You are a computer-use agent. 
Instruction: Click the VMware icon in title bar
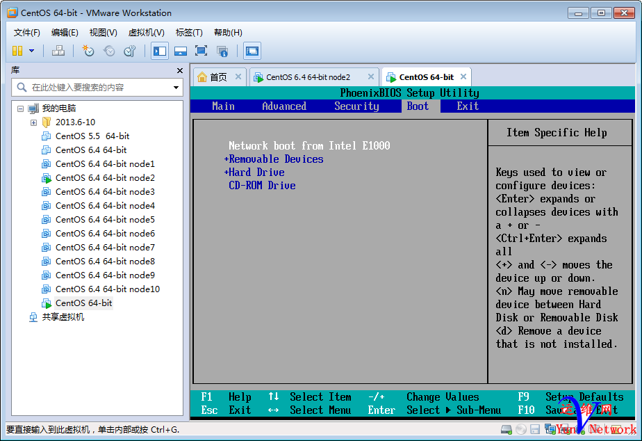(x=13, y=13)
